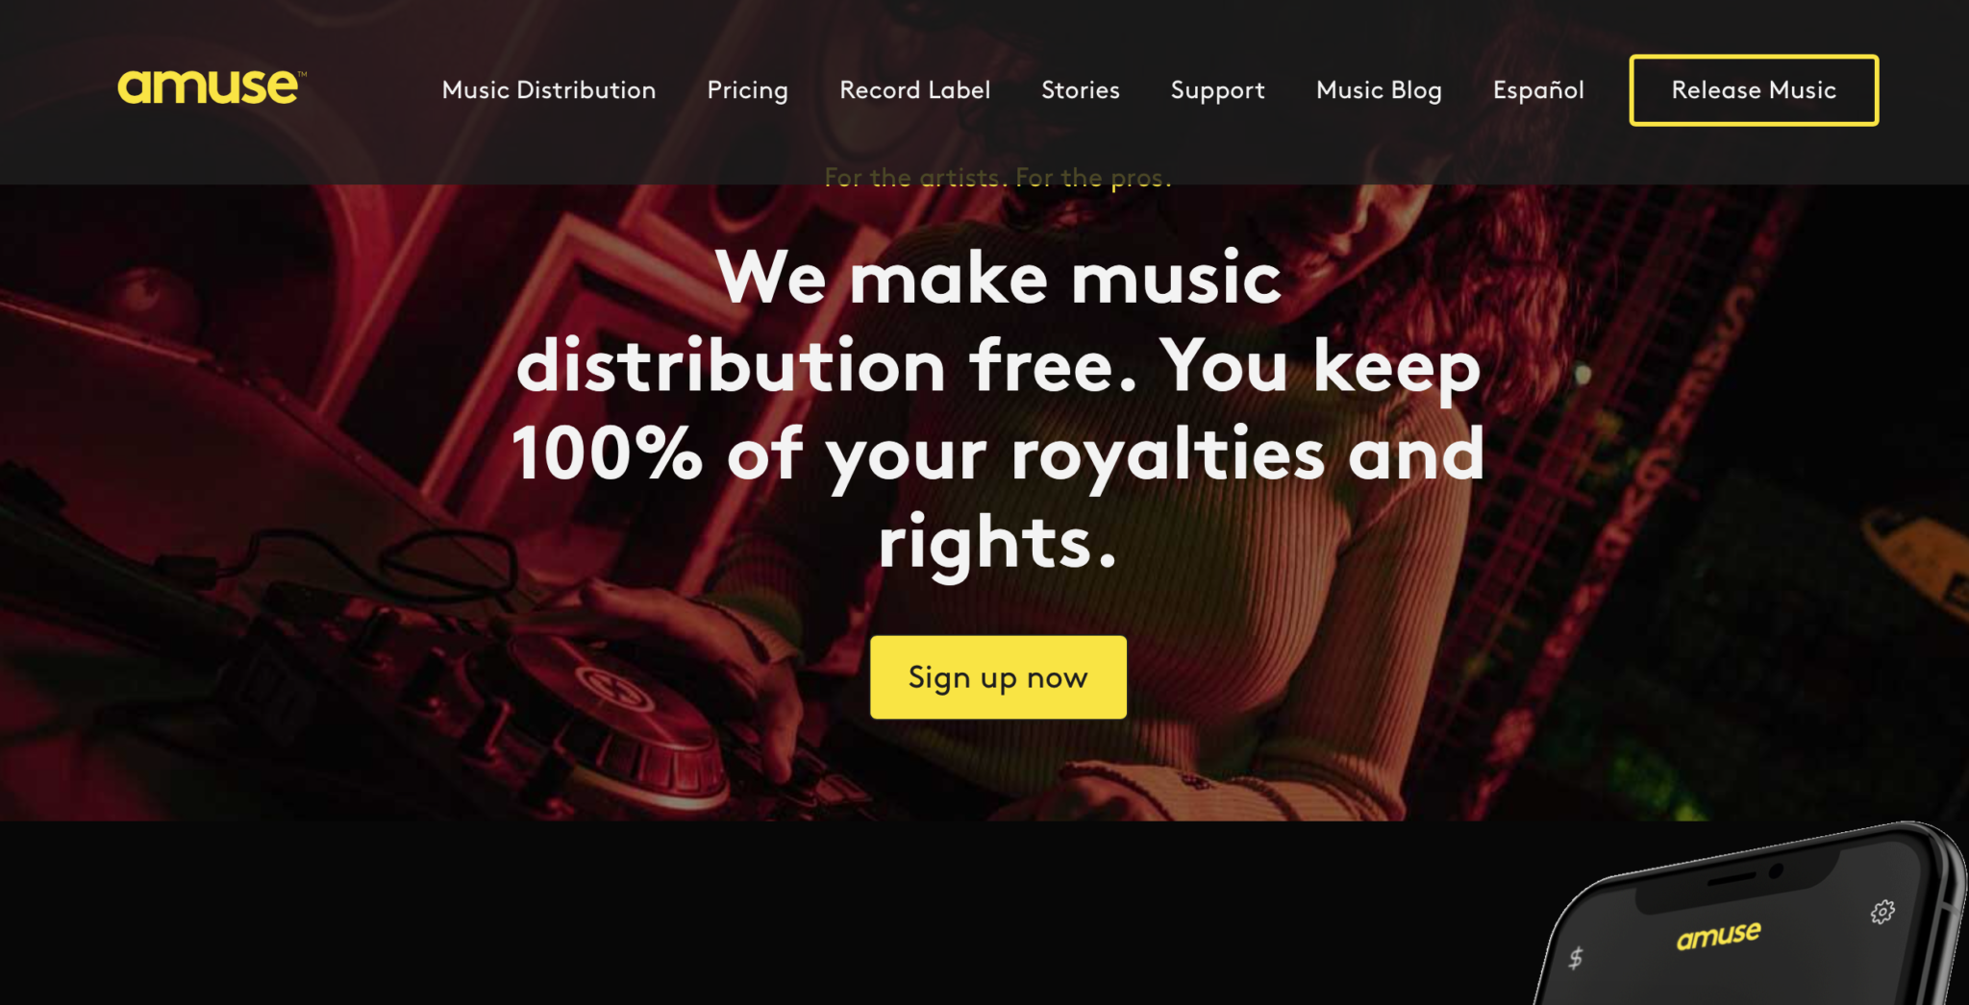
Task: Tap the dollar sign icon on phone
Action: [x=1575, y=957]
